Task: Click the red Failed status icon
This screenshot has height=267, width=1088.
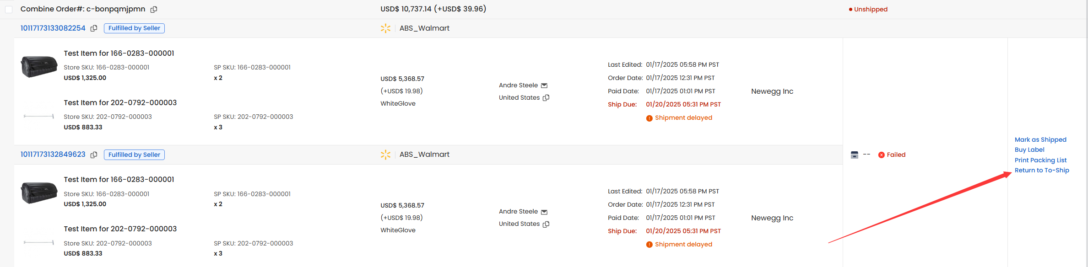Action: click(x=882, y=155)
